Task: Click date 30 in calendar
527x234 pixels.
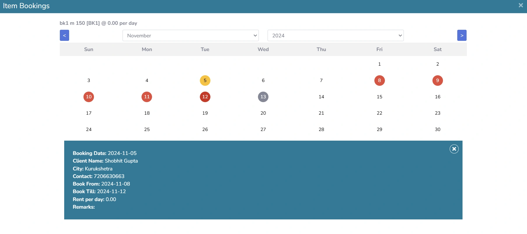Action: (x=438, y=130)
